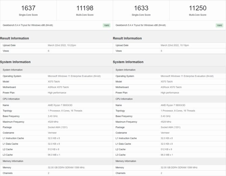Click 512 KB x 8 L2 Cache in the 1633 result
226x176 pixels.
pyautogui.click(x=166, y=149)
